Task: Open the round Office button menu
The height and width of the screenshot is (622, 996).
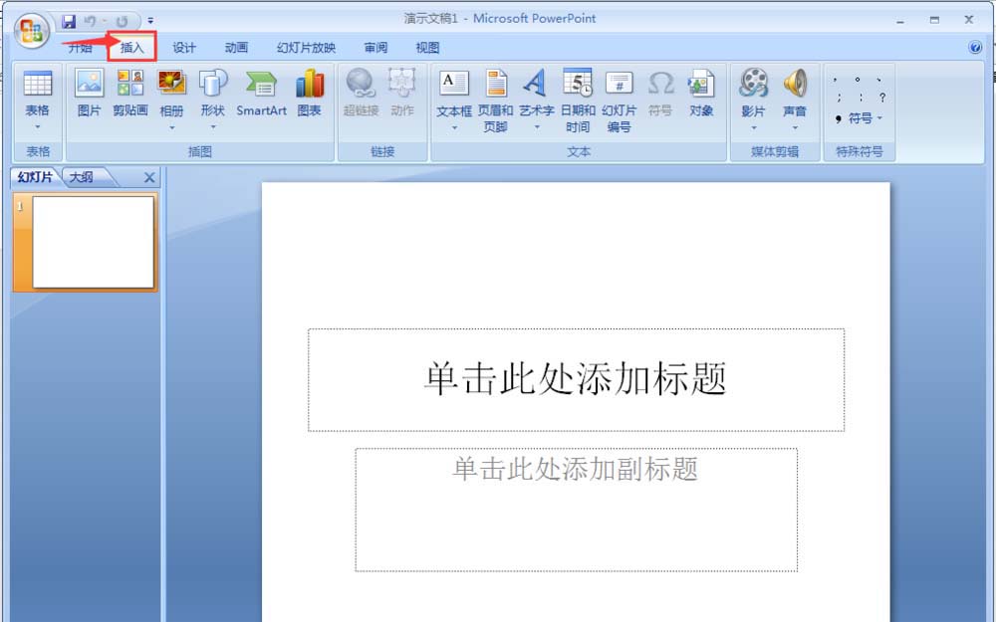Action: tap(32, 31)
